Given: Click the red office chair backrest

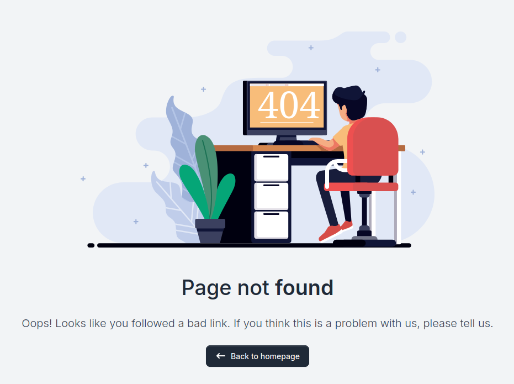Looking at the screenshot, I should point(373,146).
